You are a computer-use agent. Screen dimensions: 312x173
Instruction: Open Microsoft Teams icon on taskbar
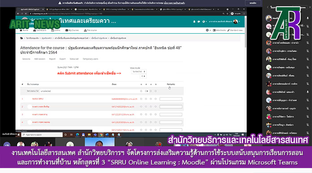[x=95, y=135]
